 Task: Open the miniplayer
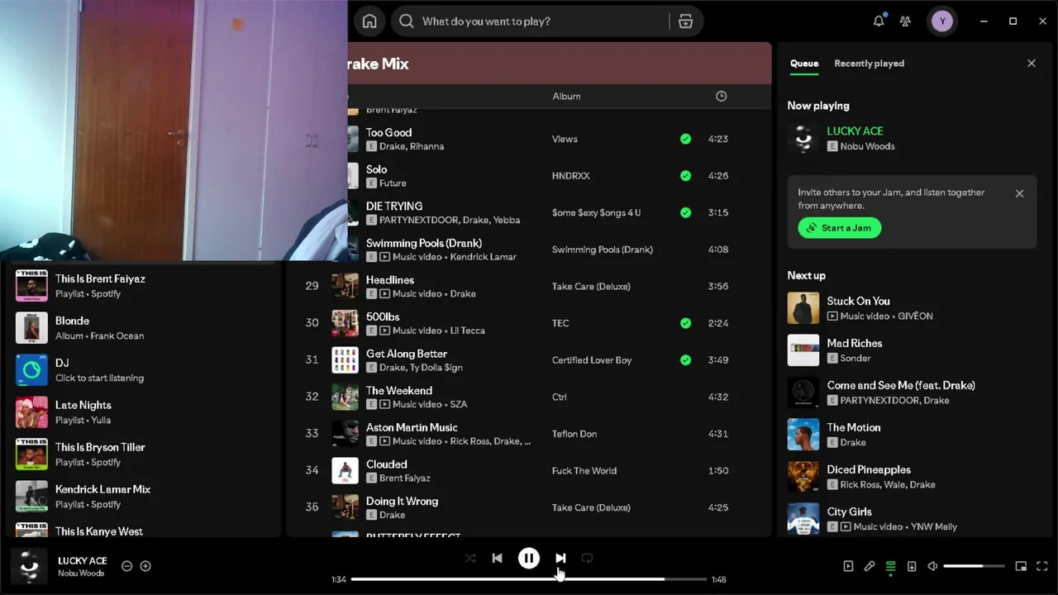(1021, 566)
